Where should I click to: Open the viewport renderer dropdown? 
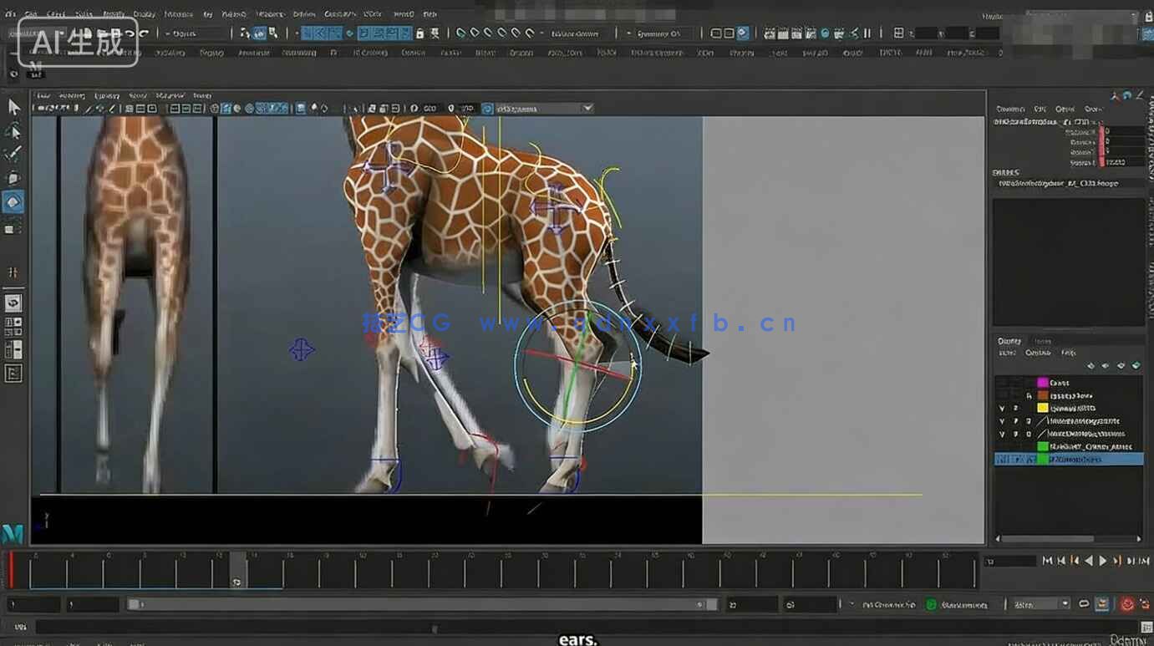(587, 109)
